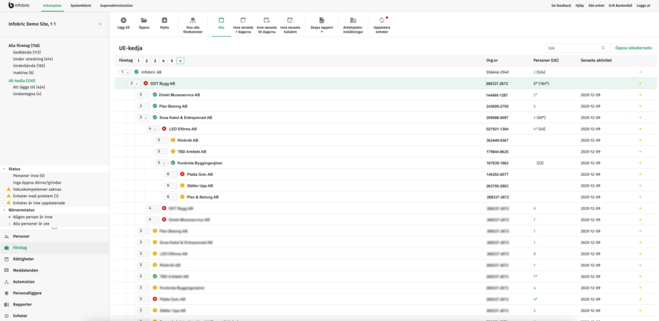
Task: Click orange status icon for Rörkrök AB
Action: click(x=172, y=140)
